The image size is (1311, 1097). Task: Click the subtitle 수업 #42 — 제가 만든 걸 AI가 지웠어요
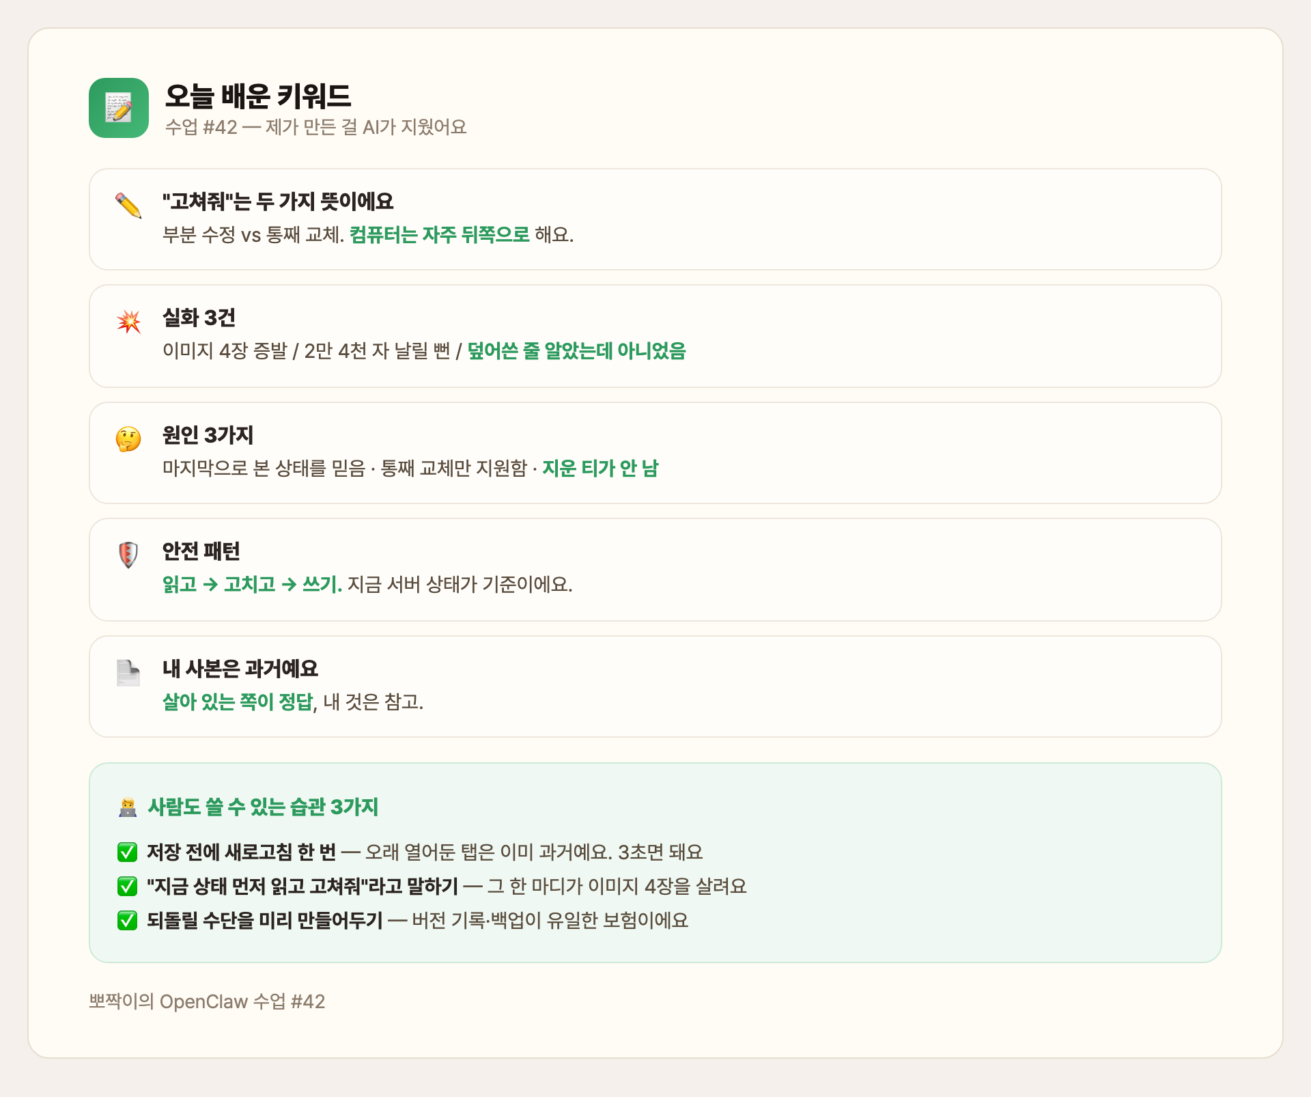click(315, 127)
